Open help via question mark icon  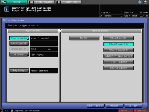145,2
